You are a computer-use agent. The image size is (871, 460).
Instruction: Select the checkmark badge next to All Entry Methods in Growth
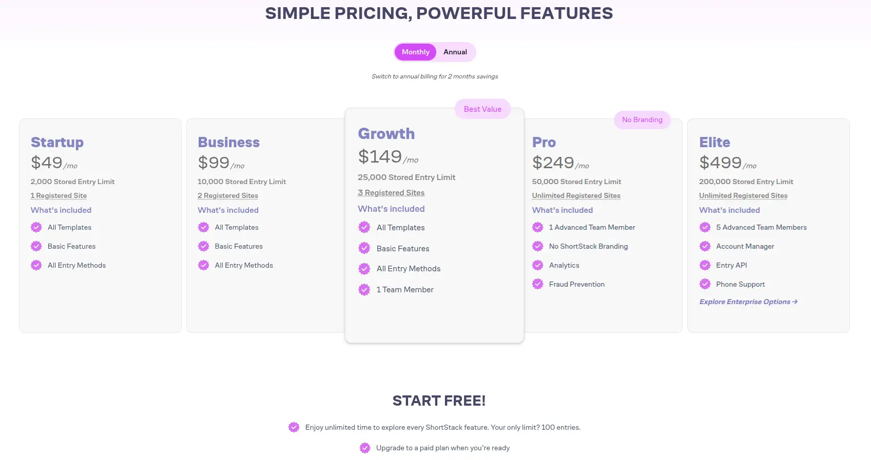pyautogui.click(x=364, y=268)
